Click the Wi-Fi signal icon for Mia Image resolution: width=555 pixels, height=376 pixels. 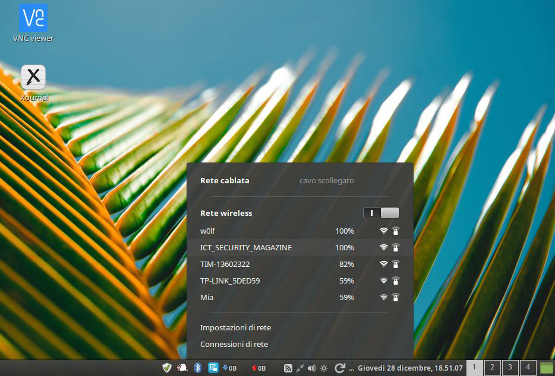pyautogui.click(x=384, y=297)
